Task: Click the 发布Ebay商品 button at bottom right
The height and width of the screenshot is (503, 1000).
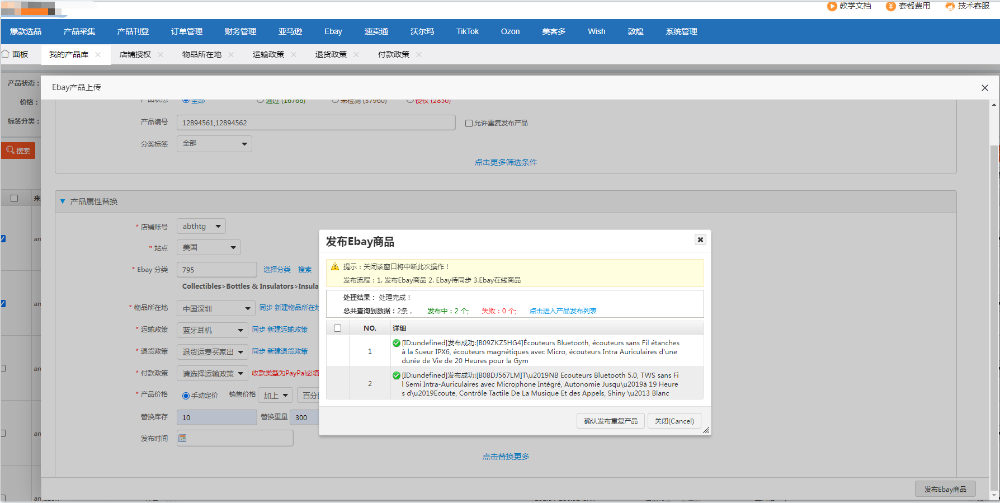Action: [945, 489]
